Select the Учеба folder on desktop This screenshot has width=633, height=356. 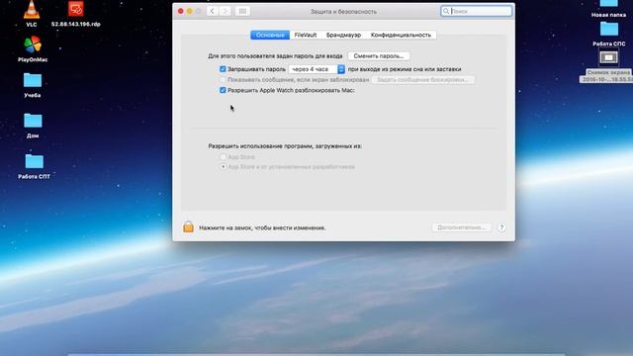tap(33, 80)
